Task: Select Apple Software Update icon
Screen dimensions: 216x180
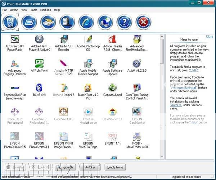Action: coord(112,63)
